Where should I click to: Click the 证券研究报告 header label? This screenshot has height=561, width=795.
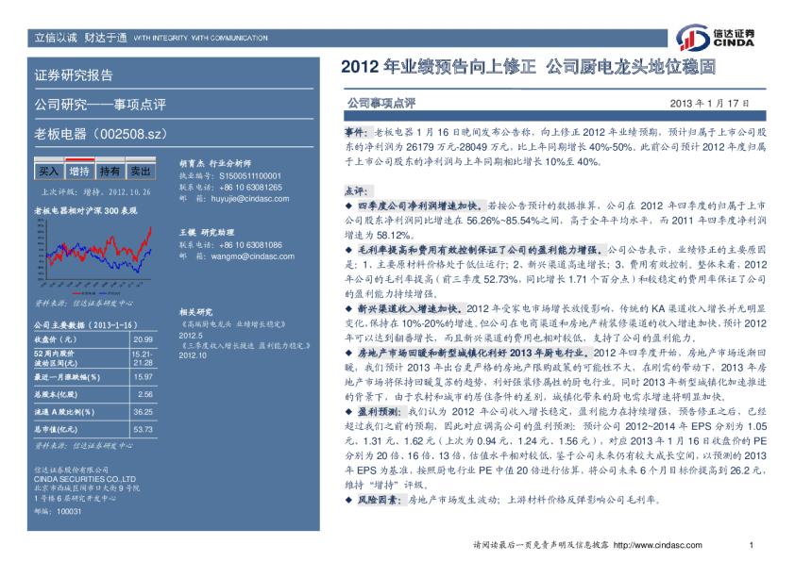[x=74, y=75]
